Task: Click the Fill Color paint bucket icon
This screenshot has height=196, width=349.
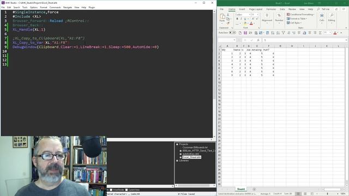Action: point(245,23)
